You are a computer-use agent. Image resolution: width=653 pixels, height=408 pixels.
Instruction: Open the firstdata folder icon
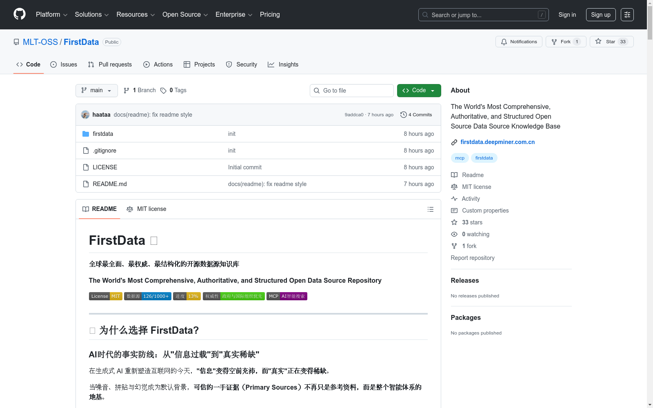[86, 134]
